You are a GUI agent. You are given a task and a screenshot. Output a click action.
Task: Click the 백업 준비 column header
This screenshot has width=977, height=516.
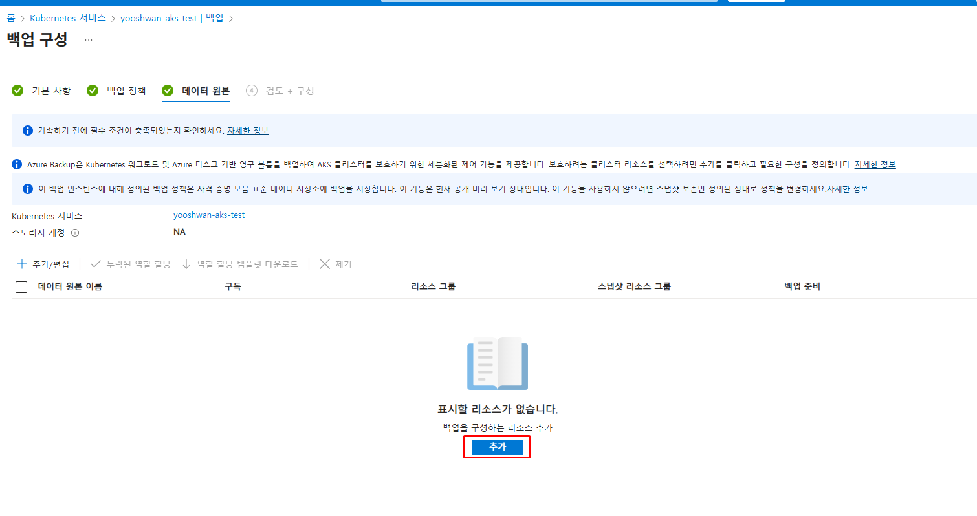[802, 286]
